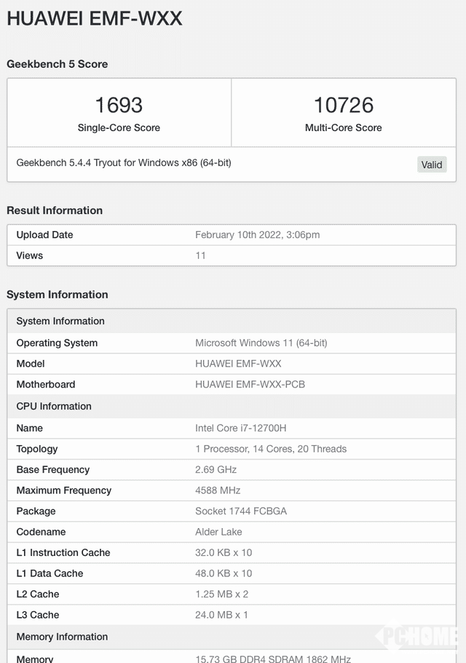Viewport: 466px width, 663px height.
Task: Click the Base Frequency label
Action: tap(53, 470)
